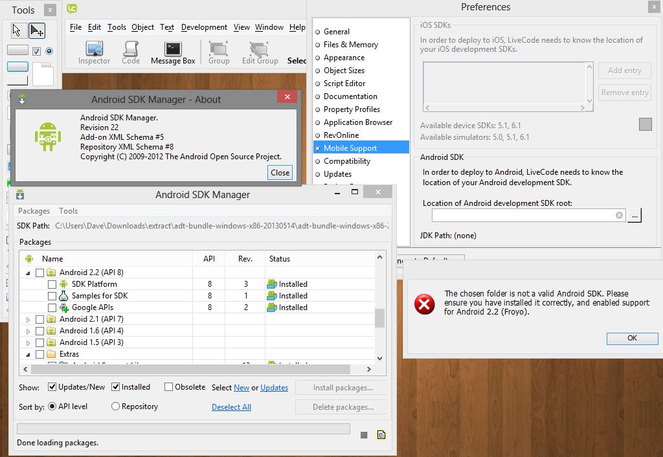The image size is (663, 457).
Task: Click the Edit Group toolbar icon
Action: click(260, 52)
